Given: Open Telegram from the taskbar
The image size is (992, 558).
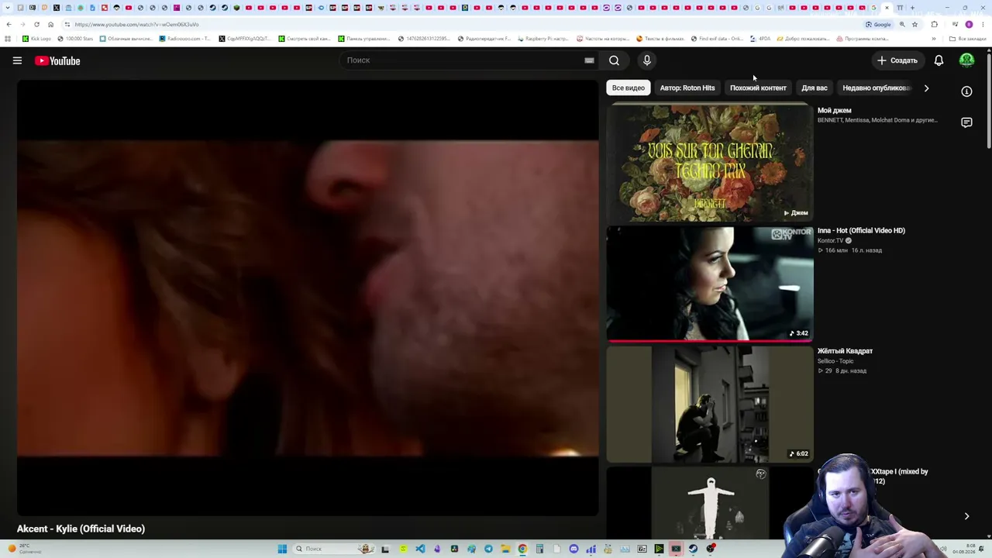Looking at the screenshot, I should click(x=488, y=549).
